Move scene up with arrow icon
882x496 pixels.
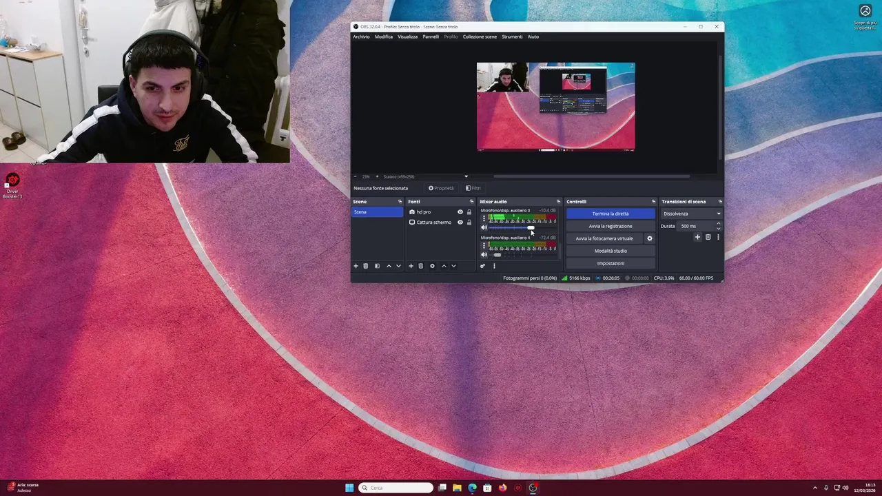click(x=389, y=266)
